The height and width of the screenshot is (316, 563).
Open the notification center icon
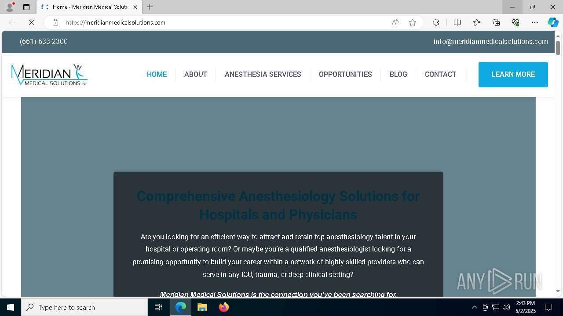click(x=548, y=307)
